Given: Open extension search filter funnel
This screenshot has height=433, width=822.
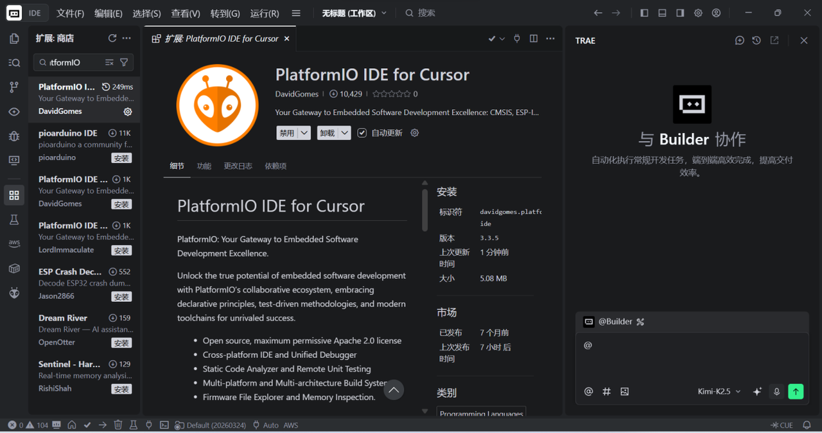Looking at the screenshot, I should pyautogui.click(x=124, y=62).
